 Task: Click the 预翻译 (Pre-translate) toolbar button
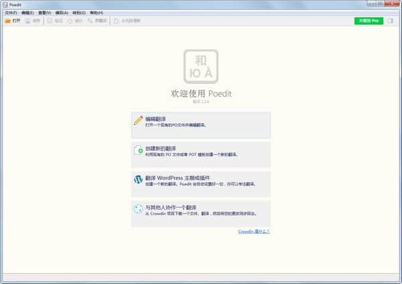[x=97, y=21]
